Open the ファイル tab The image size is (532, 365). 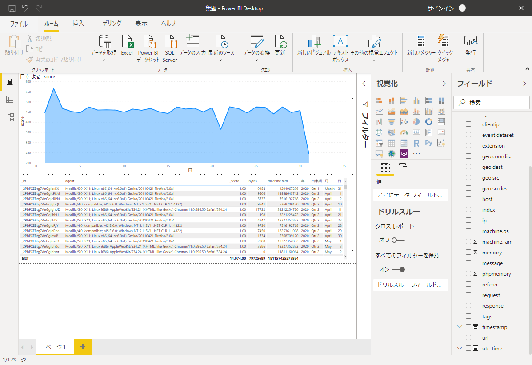(19, 24)
